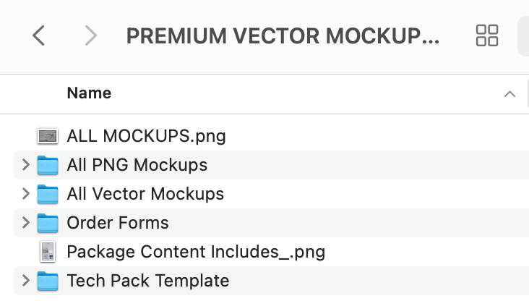Expand the Order Forms folder
Screen dimensions: 529x301
click(25, 223)
